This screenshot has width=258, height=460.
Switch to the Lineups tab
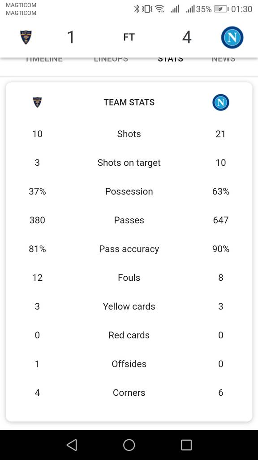111,60
